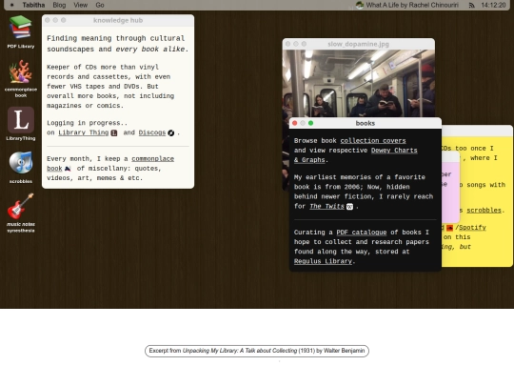This screenshot has width=514, height=386.
Task: Open the Go menu
Action: pyautogui.click(x=100, y=5)
